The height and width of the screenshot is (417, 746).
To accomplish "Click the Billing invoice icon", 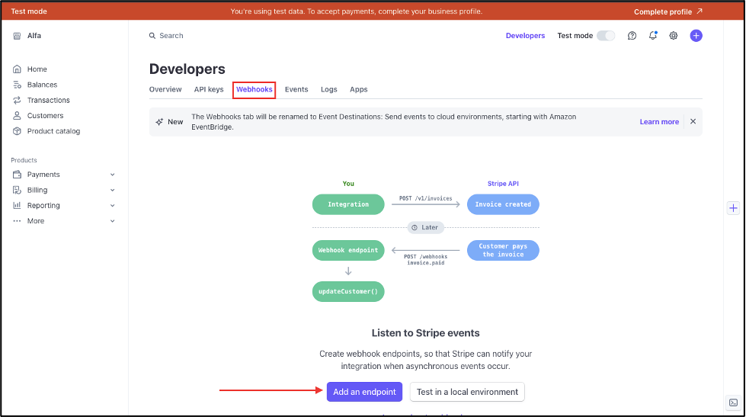I will coord(17,190).
